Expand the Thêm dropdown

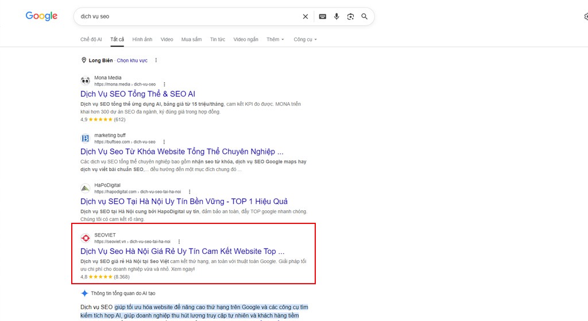tap(275, 40)
